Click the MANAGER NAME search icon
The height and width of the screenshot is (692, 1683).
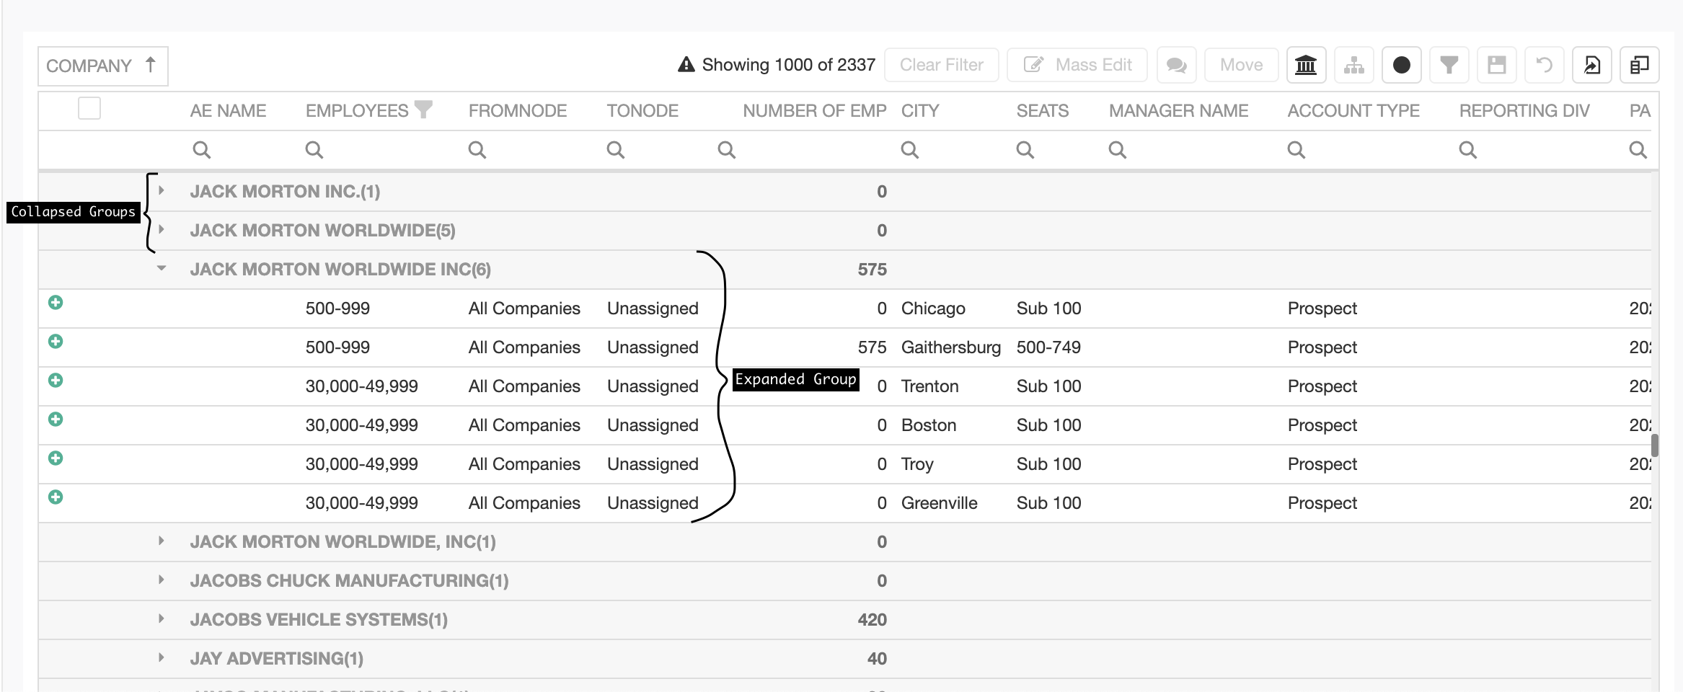click(x=1117, y=150)
